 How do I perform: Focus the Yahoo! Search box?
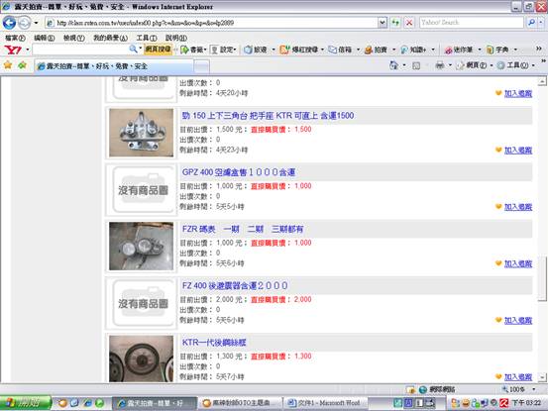471,23
